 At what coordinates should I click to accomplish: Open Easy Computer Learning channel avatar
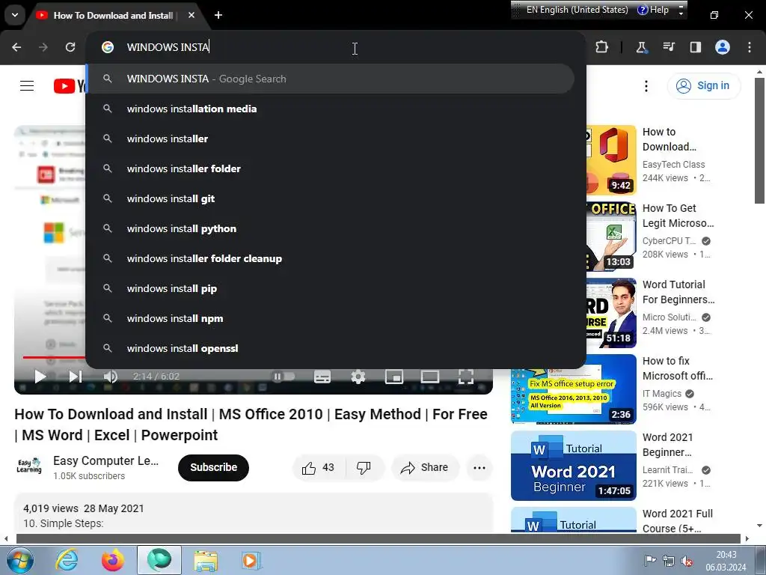point(29,466)
